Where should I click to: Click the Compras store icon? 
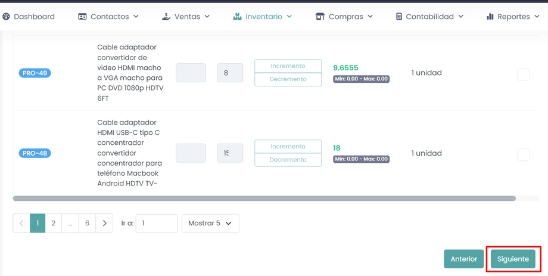pyautogui.click(x=320, y=17)
